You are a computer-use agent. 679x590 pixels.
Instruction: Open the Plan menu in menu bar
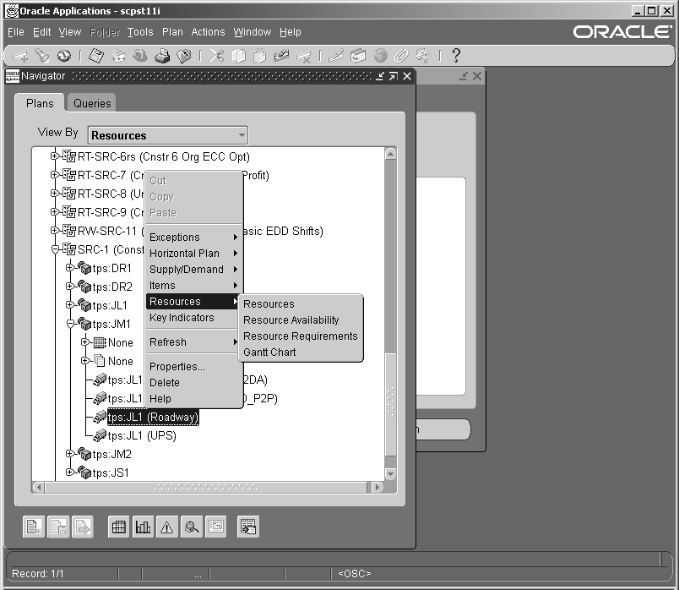172,32
